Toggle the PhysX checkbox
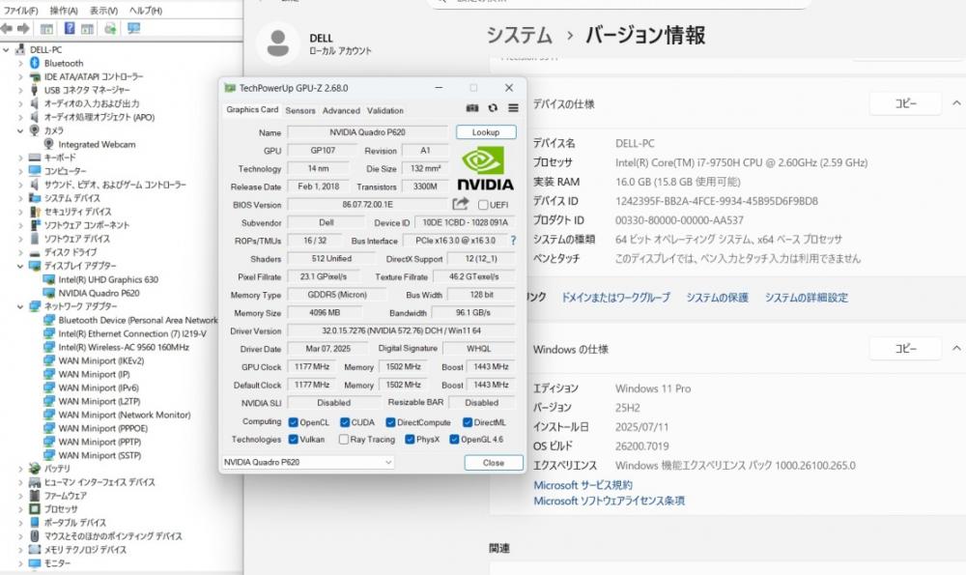The width and height of the screenshot is (966, 575). (x=410, y=440)
